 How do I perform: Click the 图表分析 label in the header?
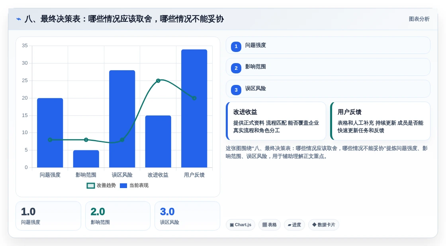point(419,19)
